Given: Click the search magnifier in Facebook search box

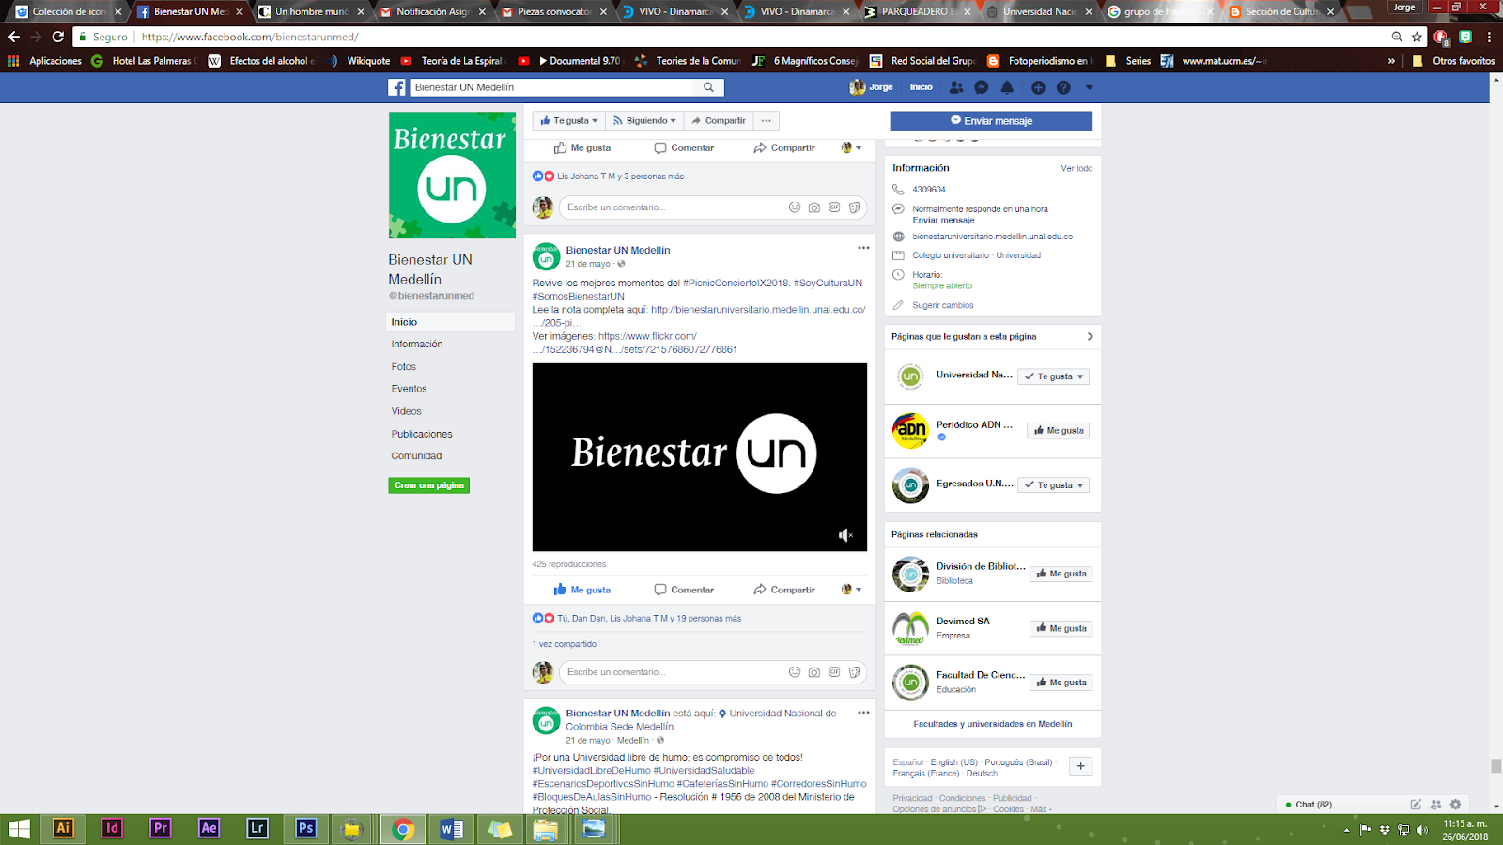Looking at the screenshot, I should [708, 87].
